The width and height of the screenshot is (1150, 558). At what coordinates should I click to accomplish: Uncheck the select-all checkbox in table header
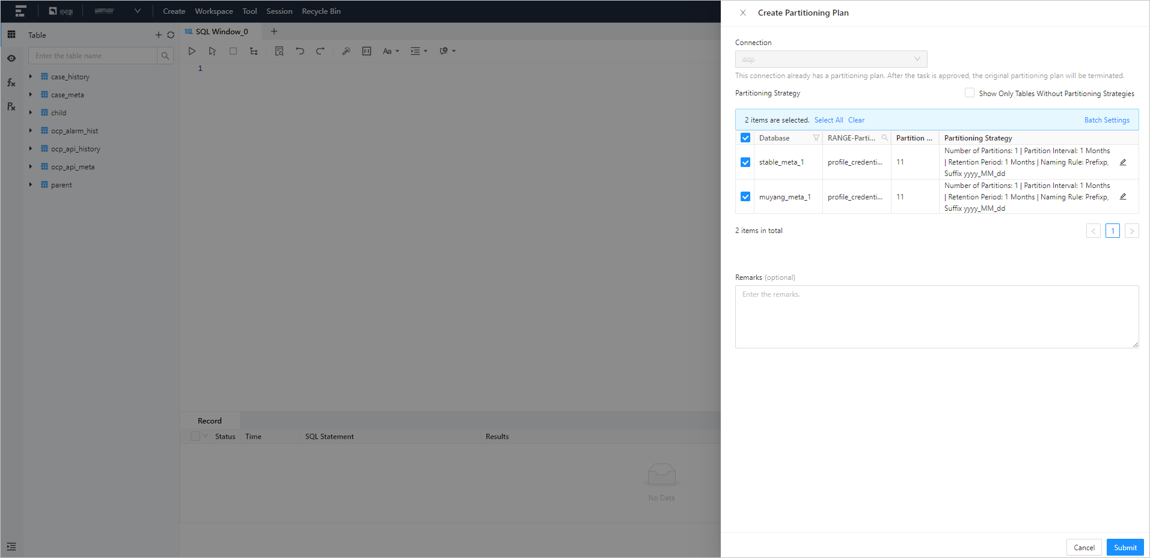point(745,138)
